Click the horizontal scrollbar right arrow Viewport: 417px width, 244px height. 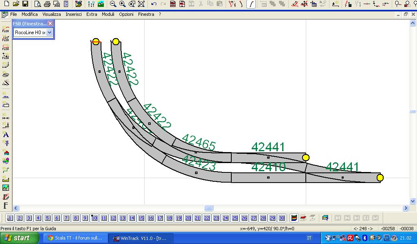pyautogui.click(x=406, y=208)
